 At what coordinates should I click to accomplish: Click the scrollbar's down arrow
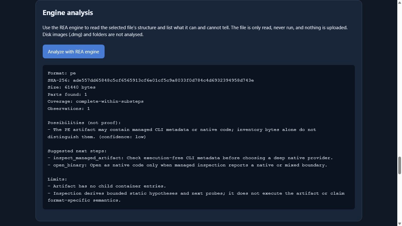click(x=399, y=223)
